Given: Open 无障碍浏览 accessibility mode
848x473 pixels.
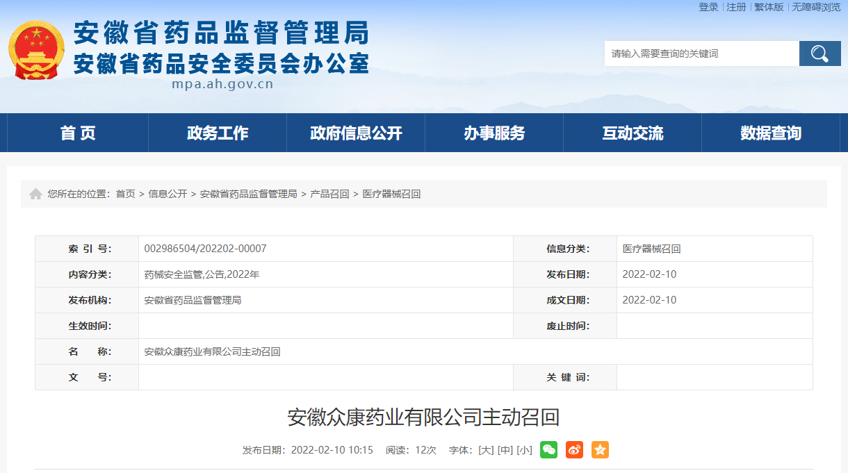Looking at the screenshot, I should [x=816, y=7].
